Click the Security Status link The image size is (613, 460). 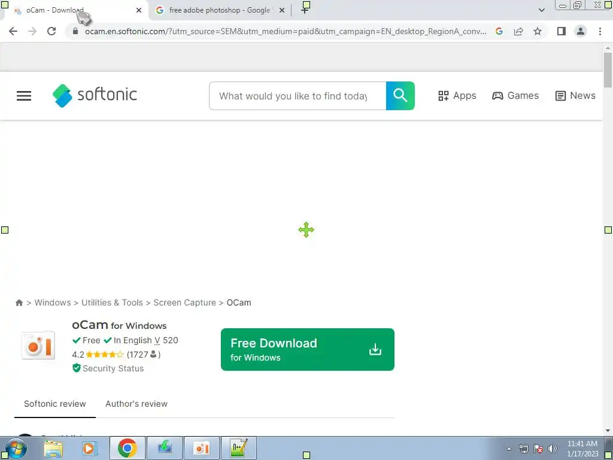pyautogui.click(x=108, y=368)
